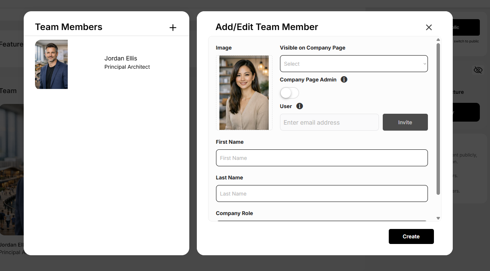This screenshot has width=490, height=271.
Task: Click the Company Page Admin info icon
Action: pos(344,80)
